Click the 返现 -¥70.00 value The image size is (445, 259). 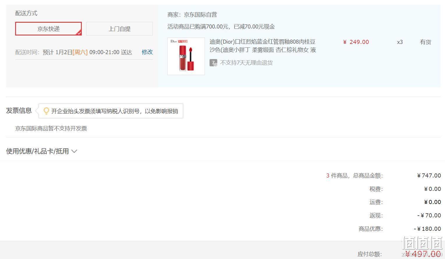pyautogui.click(x=429, y=215)
